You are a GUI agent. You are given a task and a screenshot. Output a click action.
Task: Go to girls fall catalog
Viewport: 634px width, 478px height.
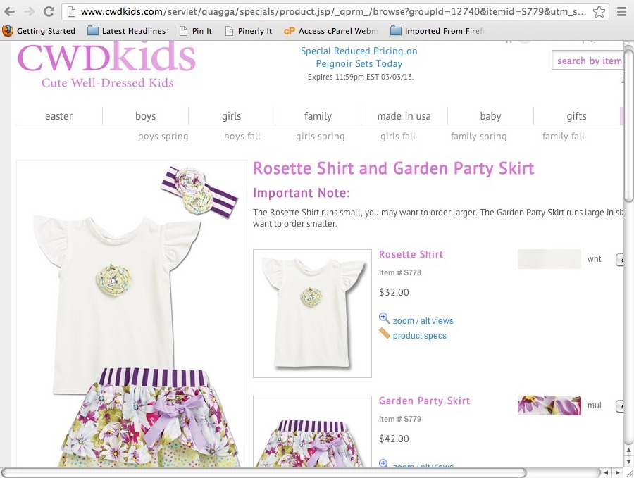(x=398, y=137)
